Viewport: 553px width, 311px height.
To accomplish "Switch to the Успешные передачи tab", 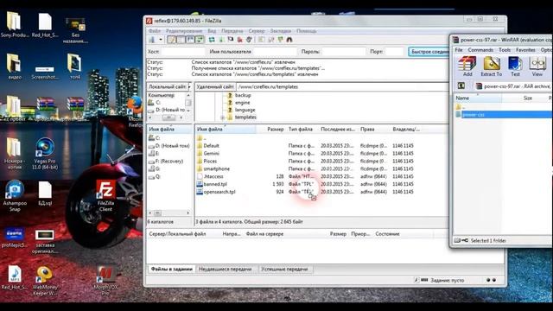I will (x=284, y=269).
